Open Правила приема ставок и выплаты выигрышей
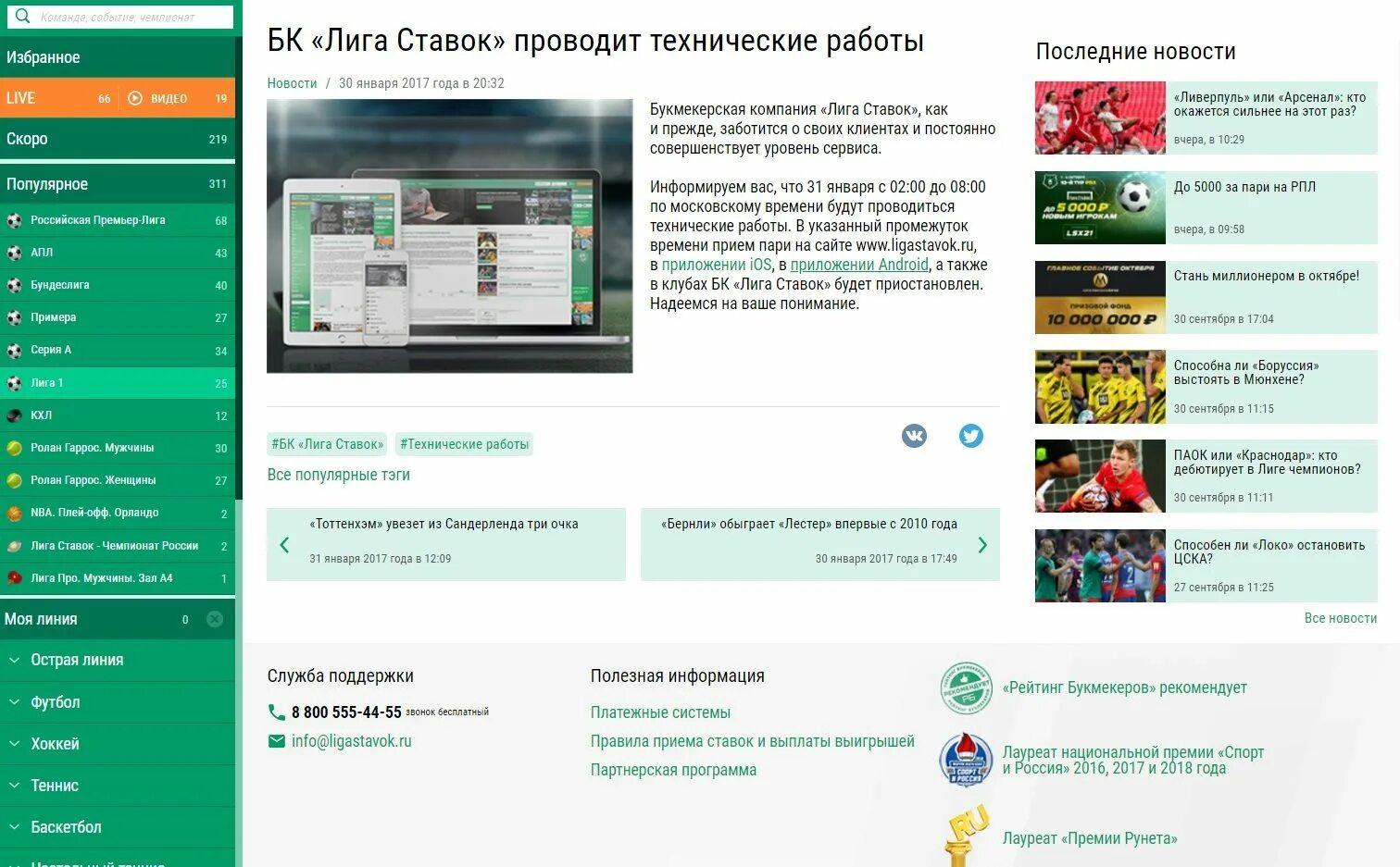 click(752, 741)
